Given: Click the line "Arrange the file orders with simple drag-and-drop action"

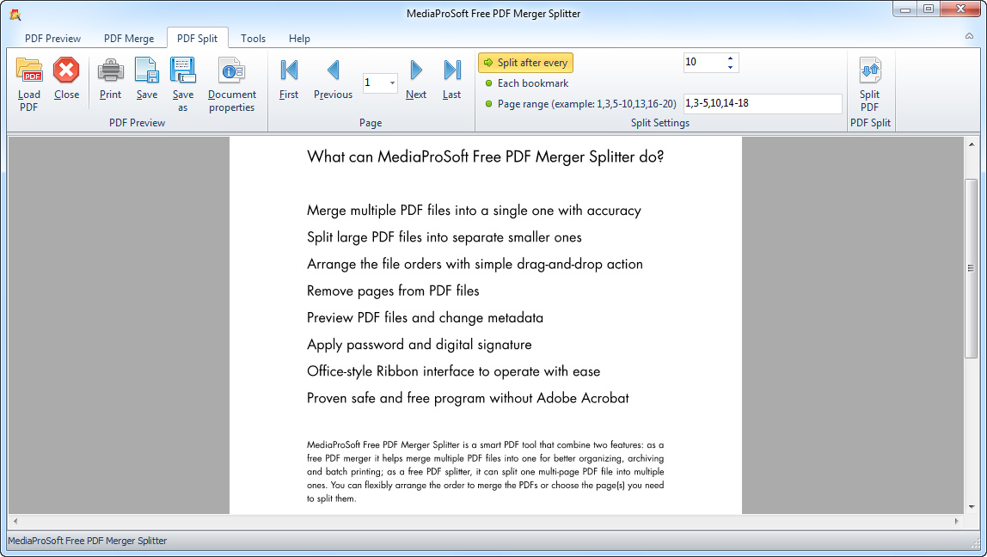Looking at the screenshot, I should 475,265.
